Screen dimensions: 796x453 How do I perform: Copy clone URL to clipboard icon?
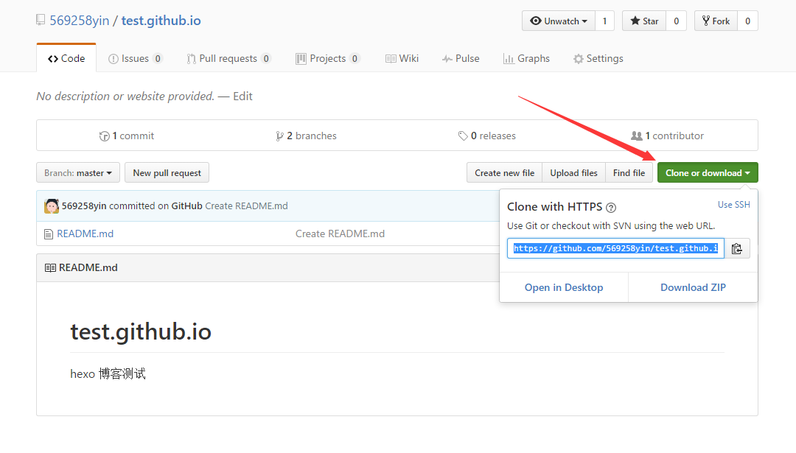pos(737,249)
